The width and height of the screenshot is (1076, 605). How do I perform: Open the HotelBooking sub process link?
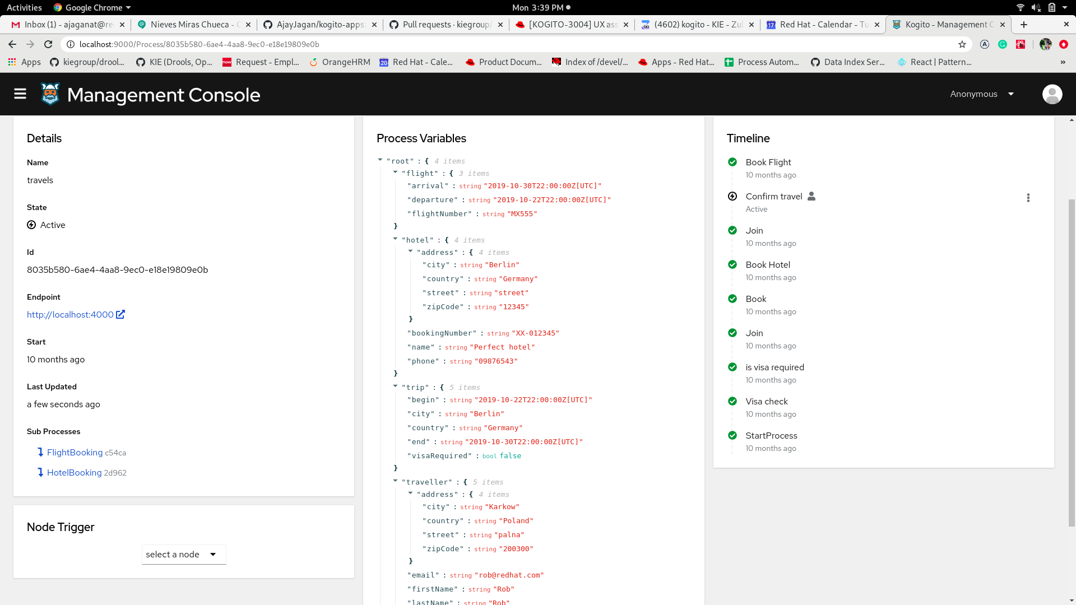coord(74,473)
